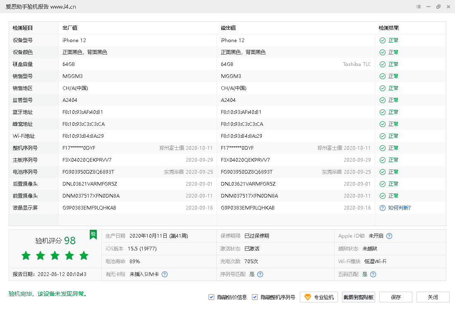
Task: Click help icon beside 未插入SIM卡
Action: tap(165, 274)
